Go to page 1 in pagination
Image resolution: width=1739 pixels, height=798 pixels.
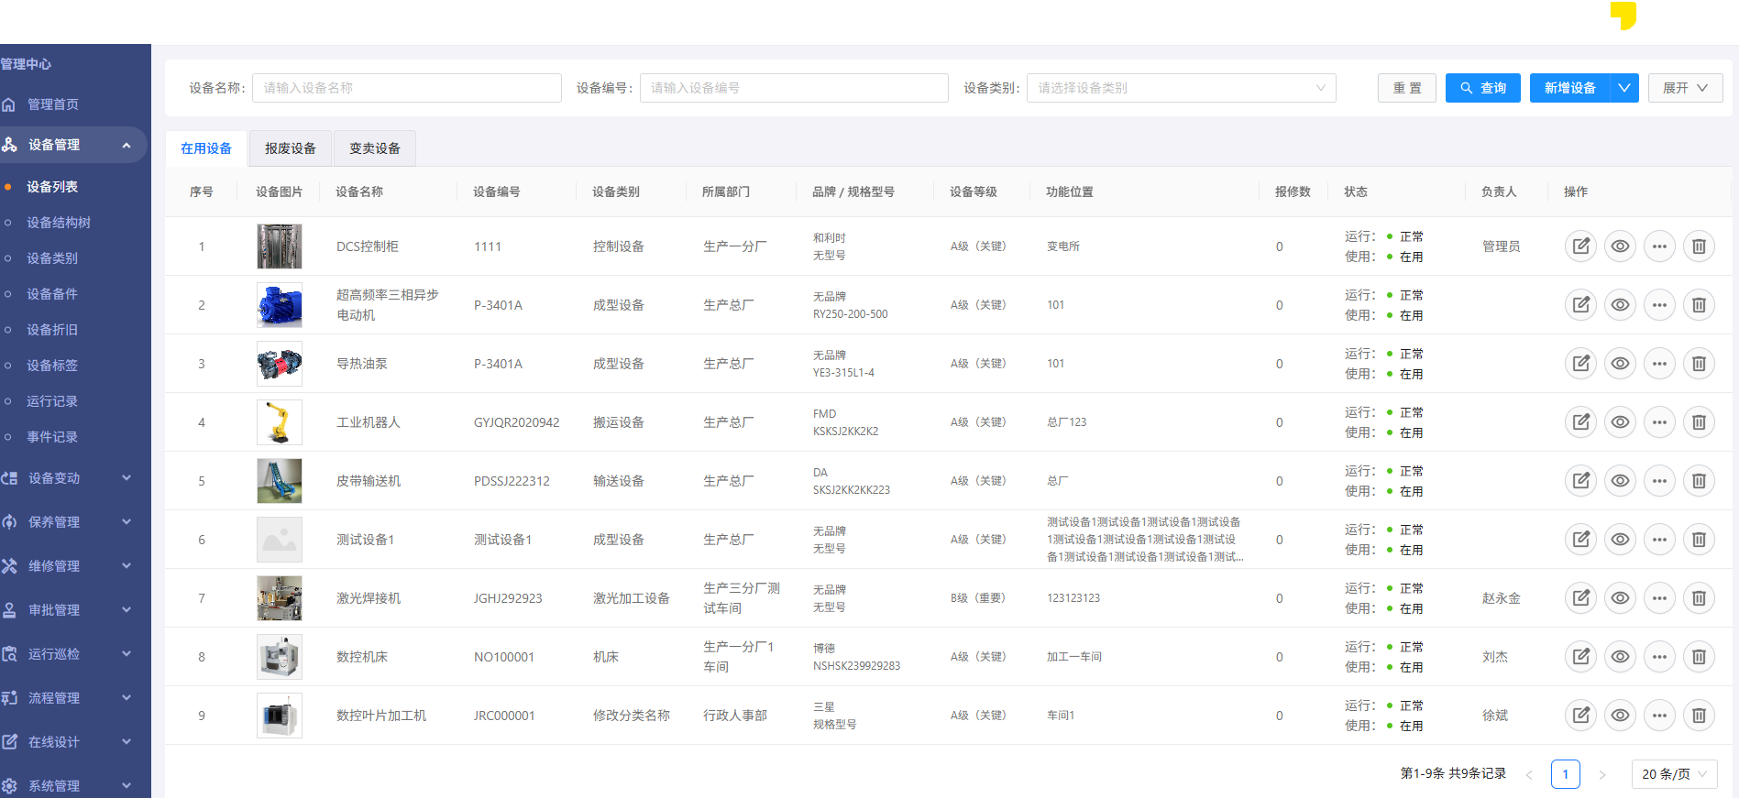1566,774
